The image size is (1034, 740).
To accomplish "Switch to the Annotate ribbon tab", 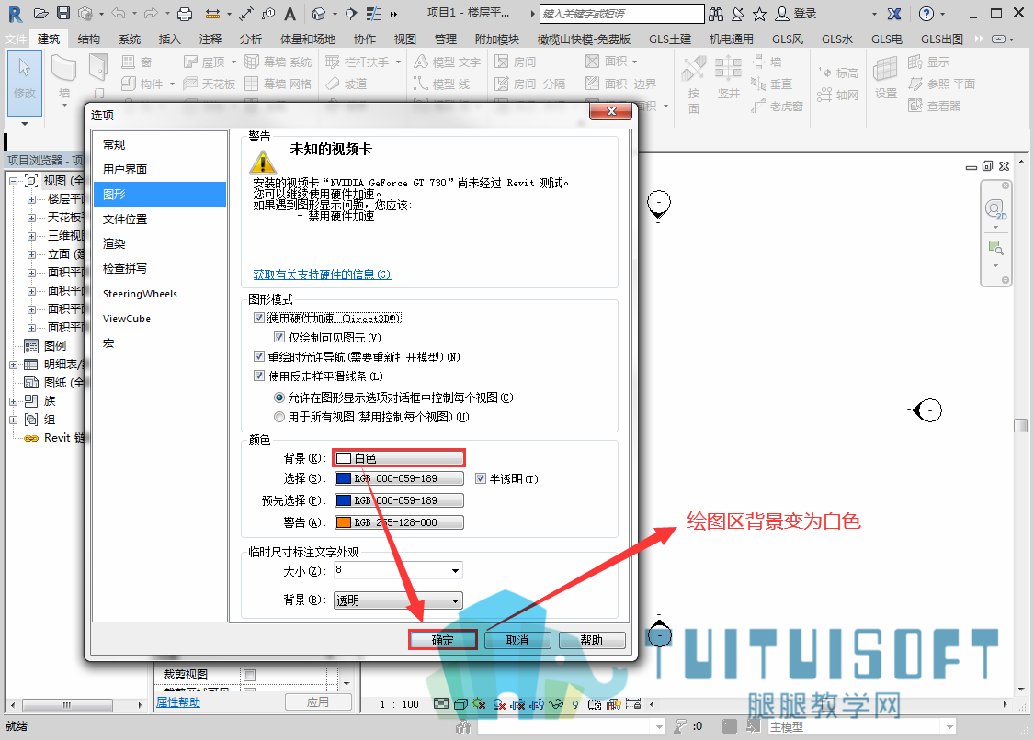I will tap(210, 39).
